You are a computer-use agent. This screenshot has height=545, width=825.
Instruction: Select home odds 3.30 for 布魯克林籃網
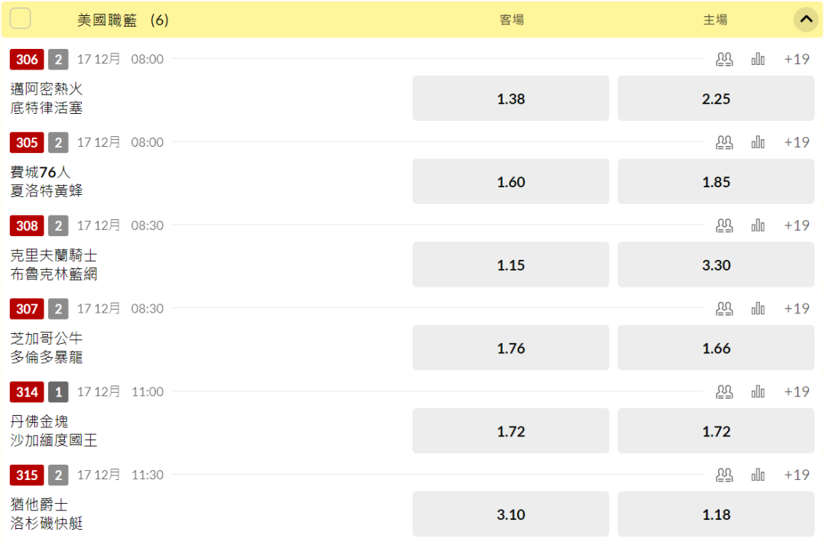point(716,265)
